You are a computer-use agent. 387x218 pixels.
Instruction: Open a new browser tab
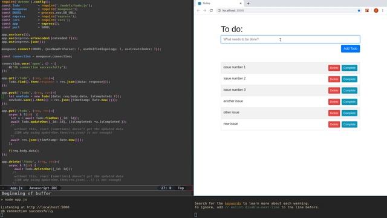tap(248, 3)
